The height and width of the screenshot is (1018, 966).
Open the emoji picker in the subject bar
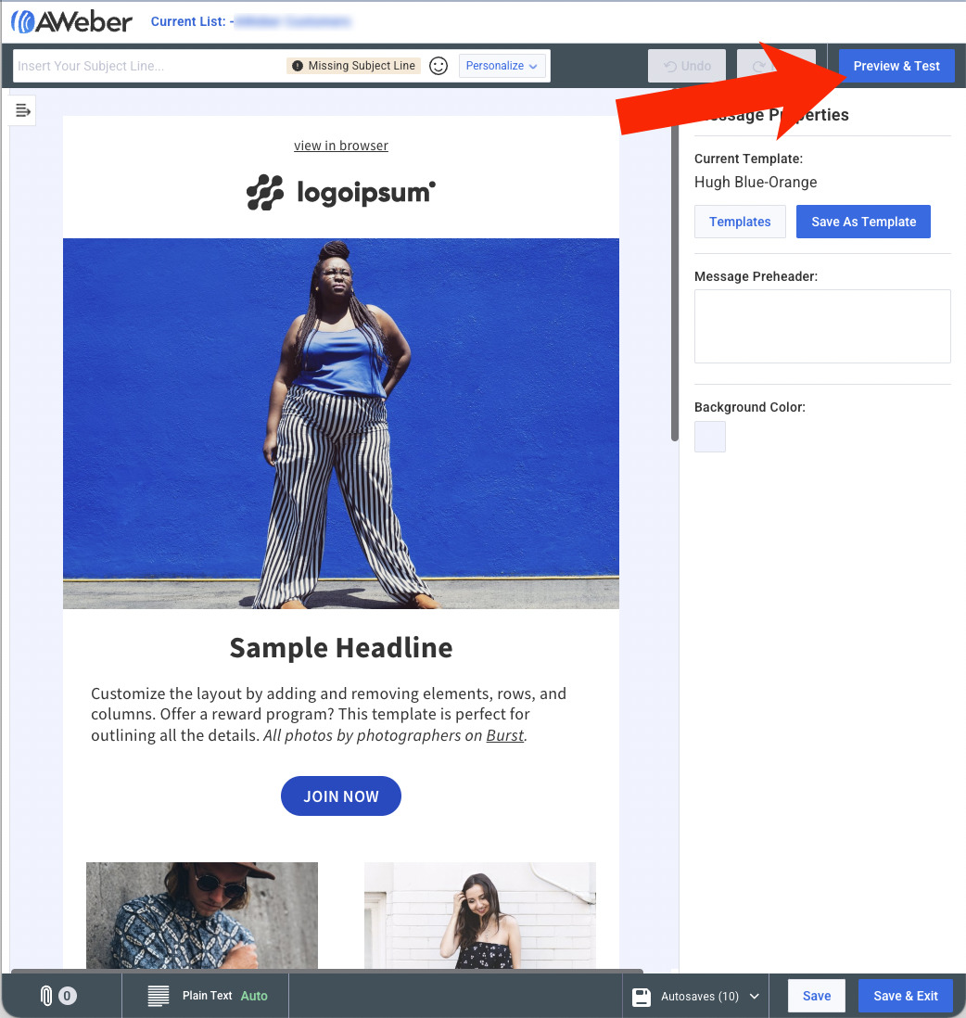click(x=439, y=65)
